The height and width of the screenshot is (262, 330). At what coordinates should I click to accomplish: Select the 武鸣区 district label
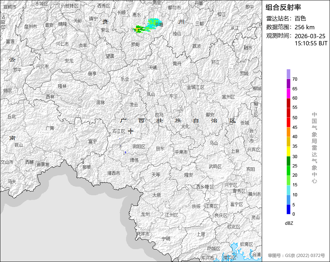215,166
